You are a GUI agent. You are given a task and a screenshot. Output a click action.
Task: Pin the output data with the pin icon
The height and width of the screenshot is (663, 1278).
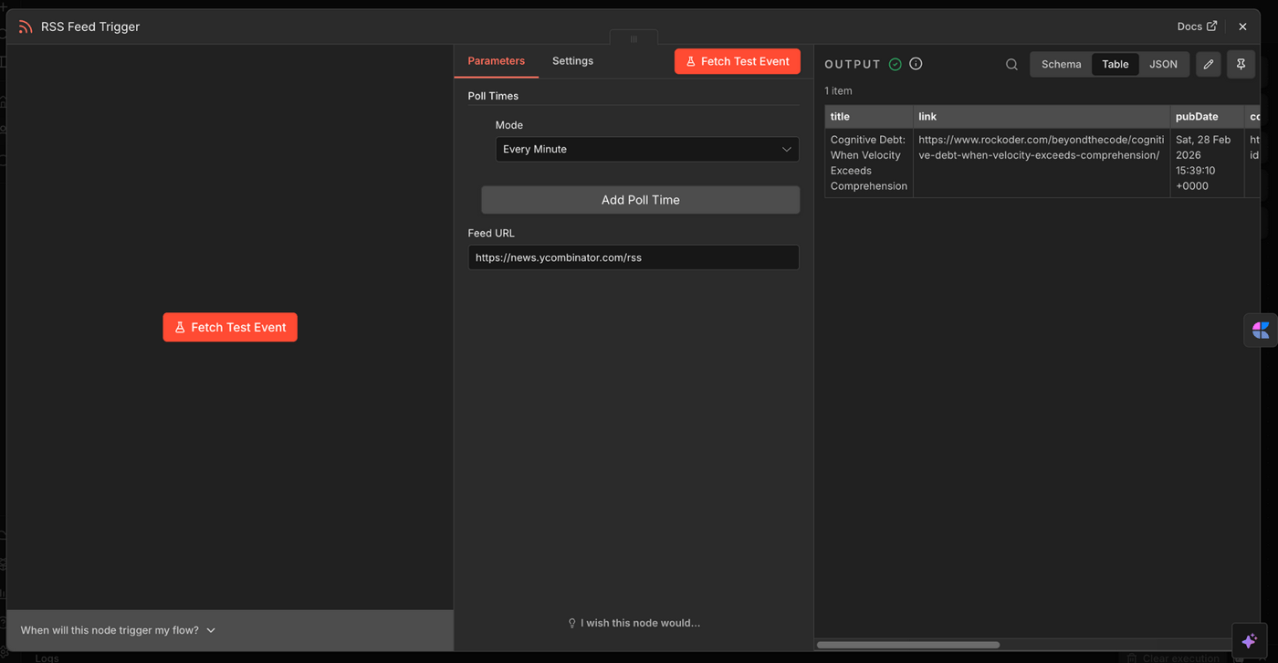coord(1241,64)
